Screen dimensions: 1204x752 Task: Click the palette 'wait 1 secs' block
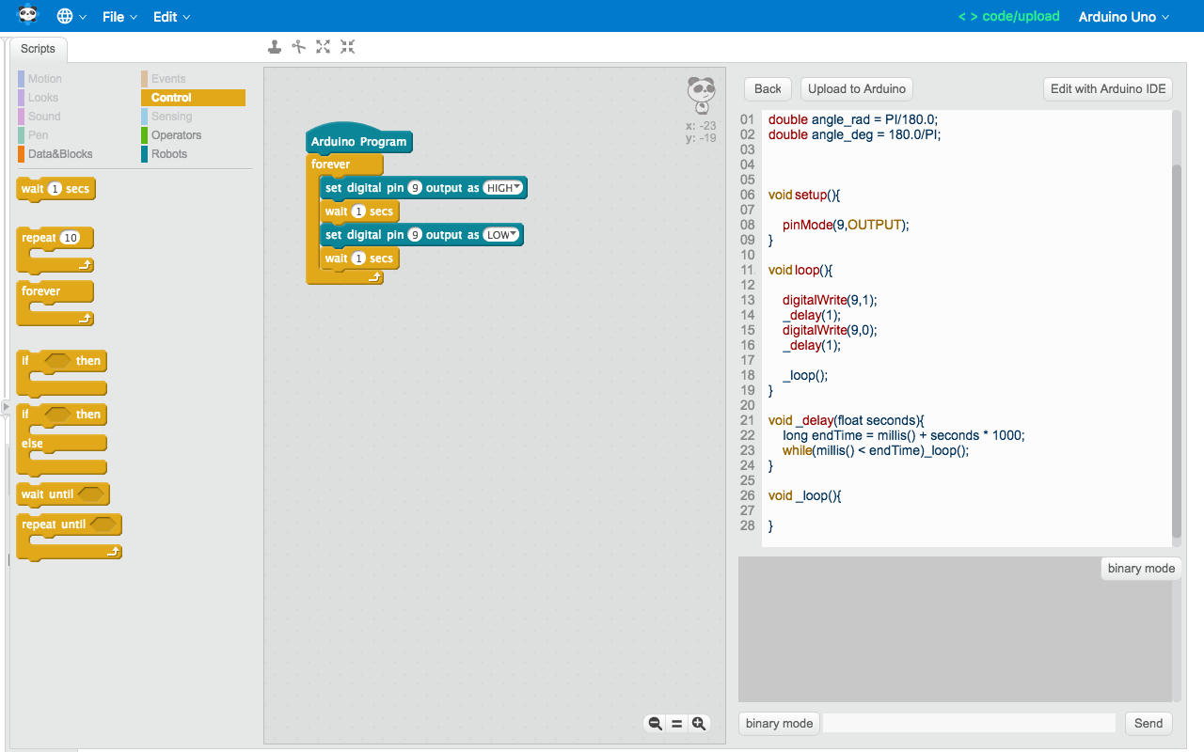pyautogui.click(x=55, y=189)
